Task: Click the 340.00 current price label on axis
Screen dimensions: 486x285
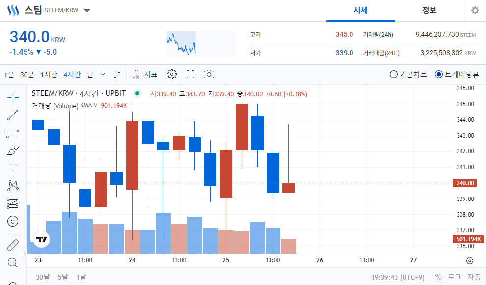Action: [465, 183]
